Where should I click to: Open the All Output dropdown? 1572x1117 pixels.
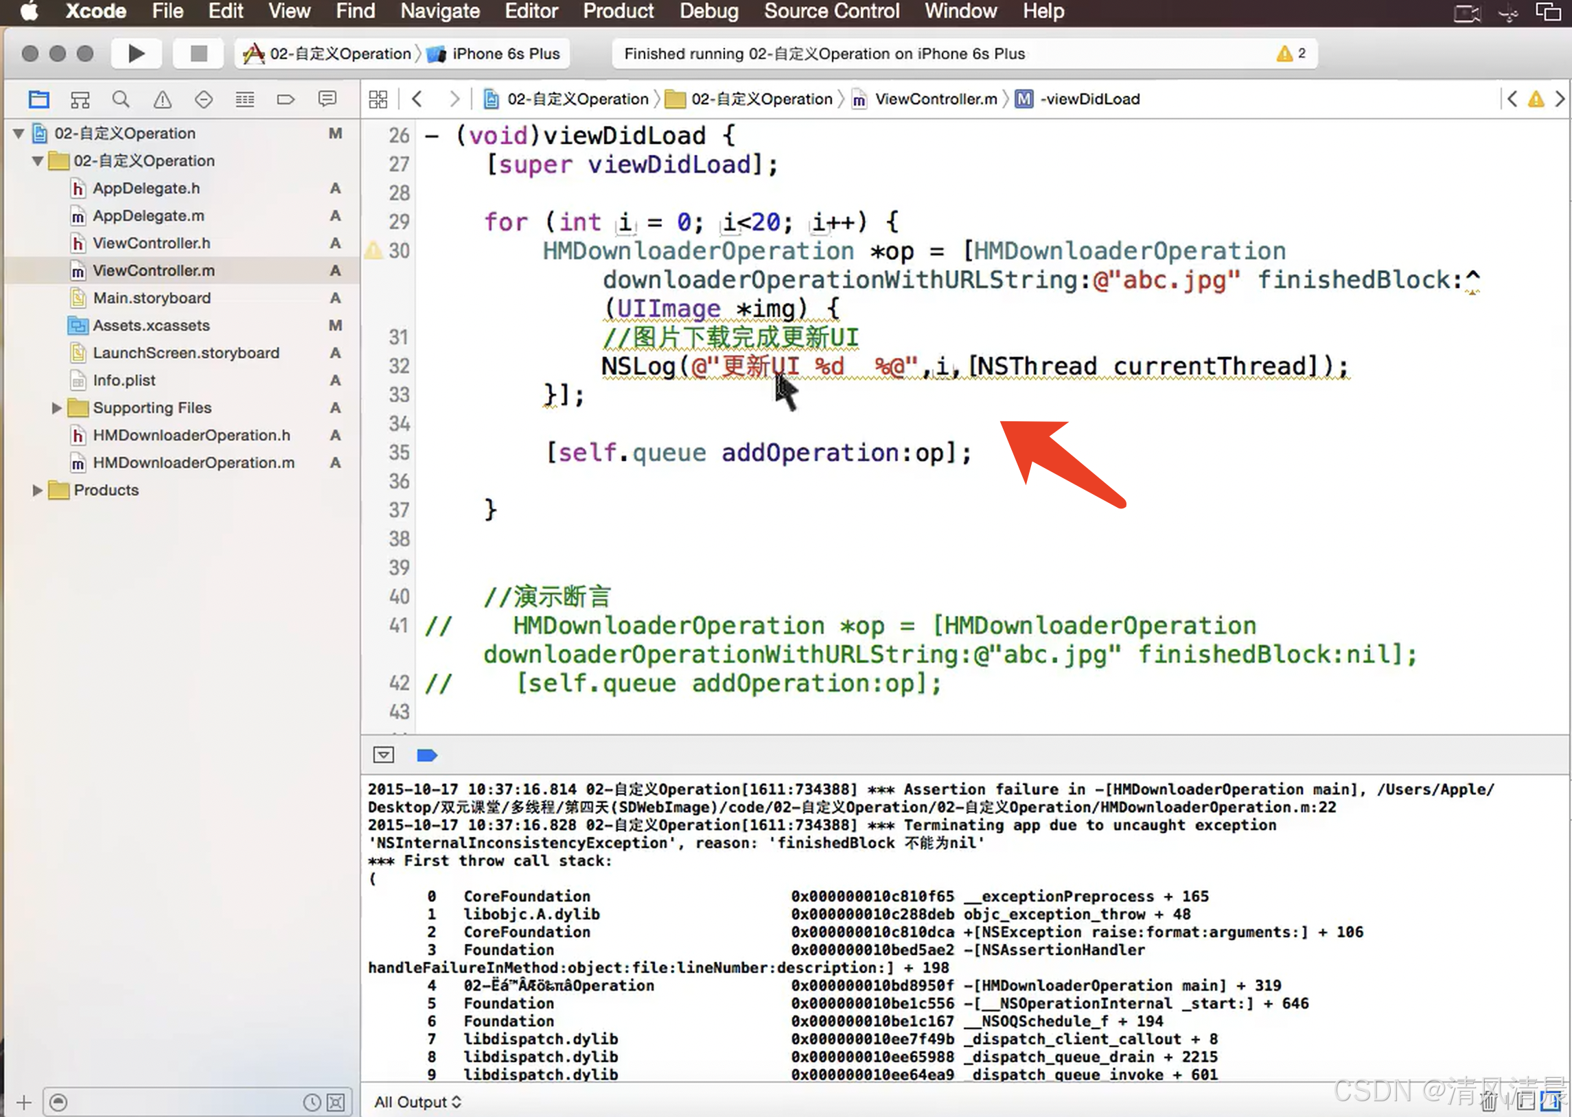417,1102
